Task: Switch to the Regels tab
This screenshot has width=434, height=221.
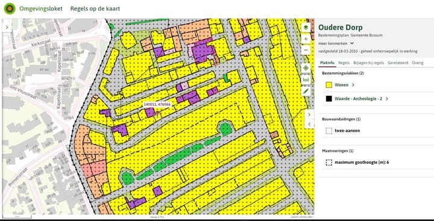Action: [344, 63]
